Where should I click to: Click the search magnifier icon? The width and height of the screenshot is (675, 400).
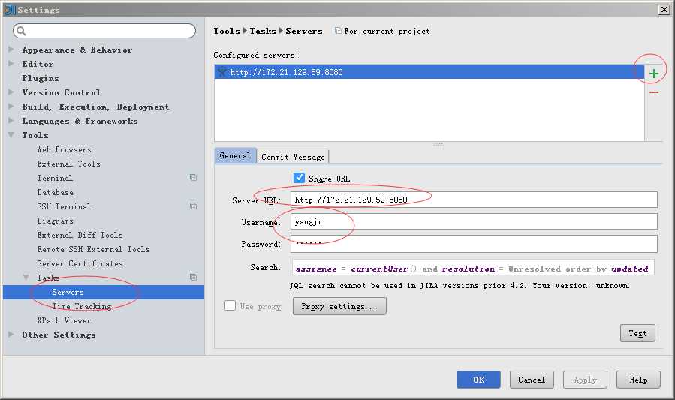click(21, 31)
